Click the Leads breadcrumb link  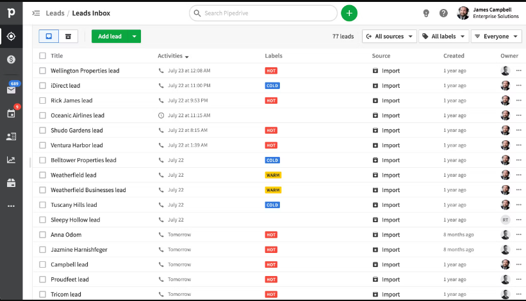[55, 13]
